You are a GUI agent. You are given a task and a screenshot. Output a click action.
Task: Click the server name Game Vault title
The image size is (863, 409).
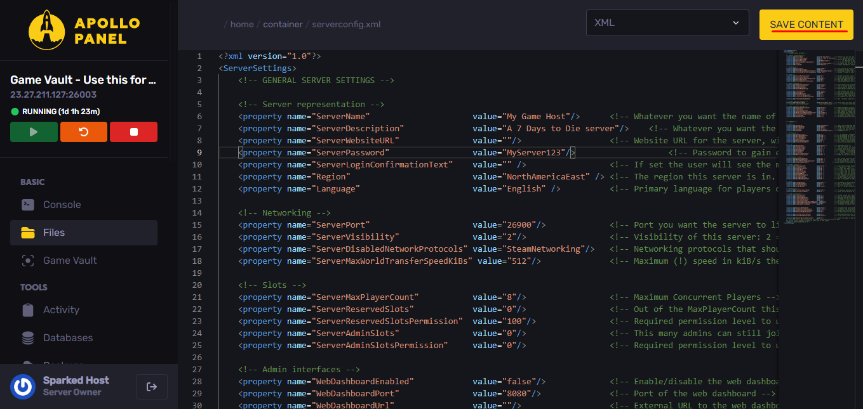click(x=83, y=80)
